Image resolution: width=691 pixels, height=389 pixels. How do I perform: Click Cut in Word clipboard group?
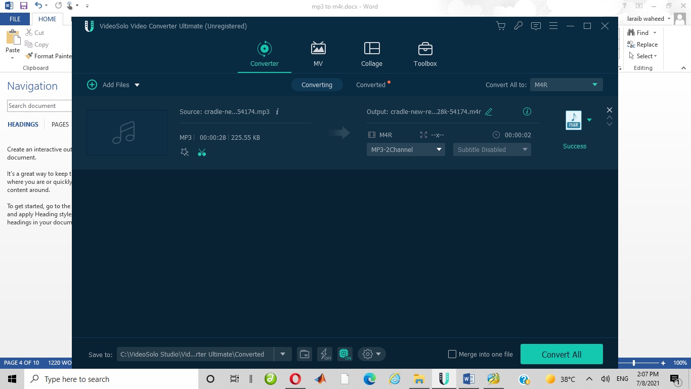click(x=34, y=32)
